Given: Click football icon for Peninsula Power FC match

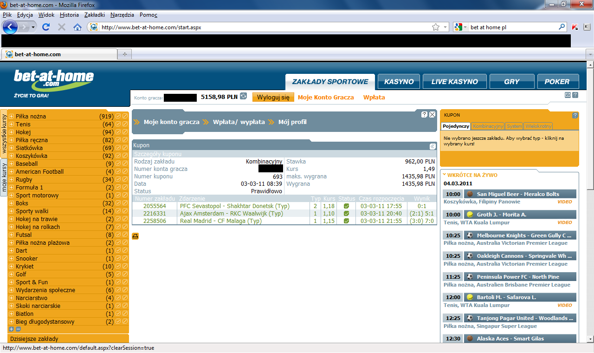Looking at the screenshot, I should [470, 277].
